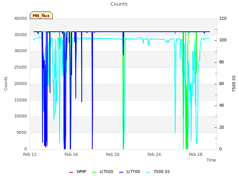The image size is (239, 179).
Task: Click the 40000 left axis value
Action: [21, 18]
